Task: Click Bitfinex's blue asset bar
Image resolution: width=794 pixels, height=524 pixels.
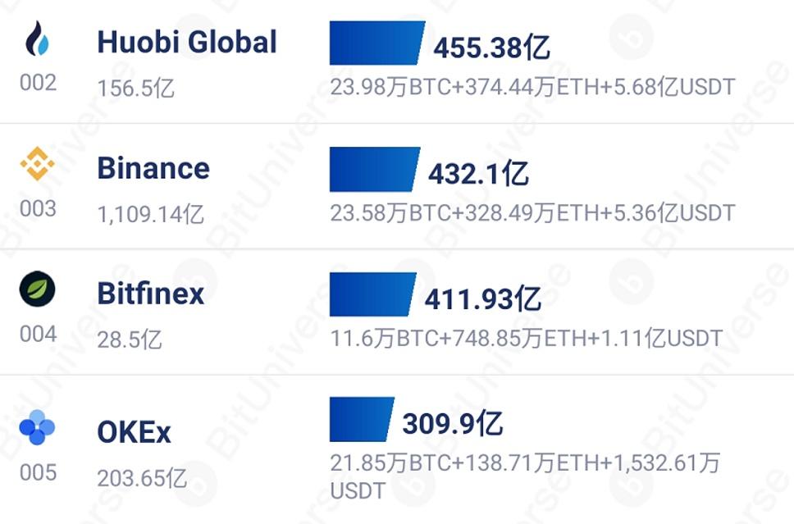Action: pyautogui.click(x=372, y=294)
